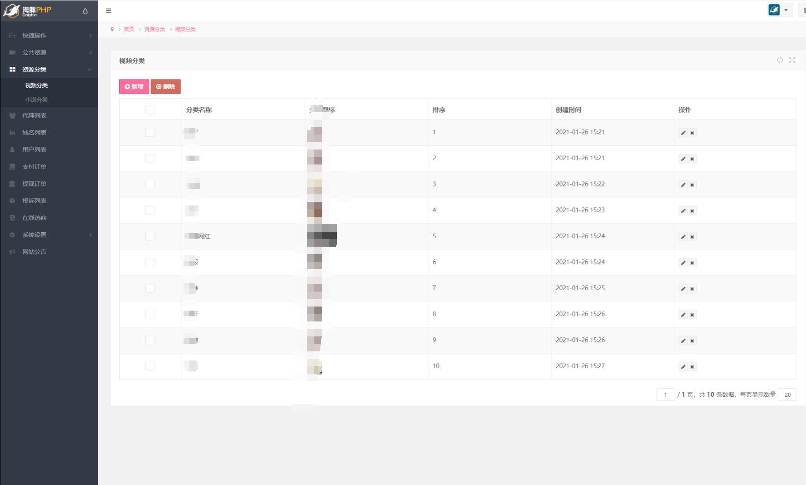Click the fullscreen expand icon in panel
This screenshot has height=485, width=806.
coord(792,60)
